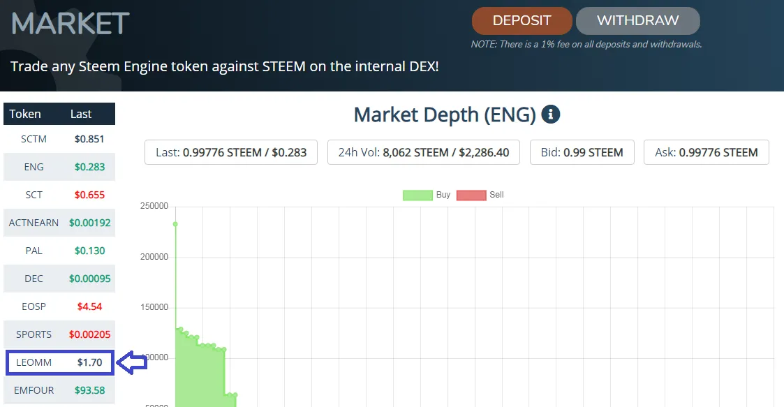Click the MARKET page heading
Image resolution: width=784 pixels, height=407 pixels.
click(71, 24)
